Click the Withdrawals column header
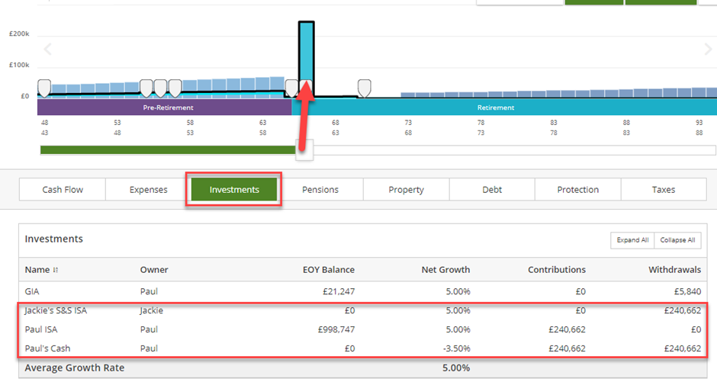 click(674, 270)
